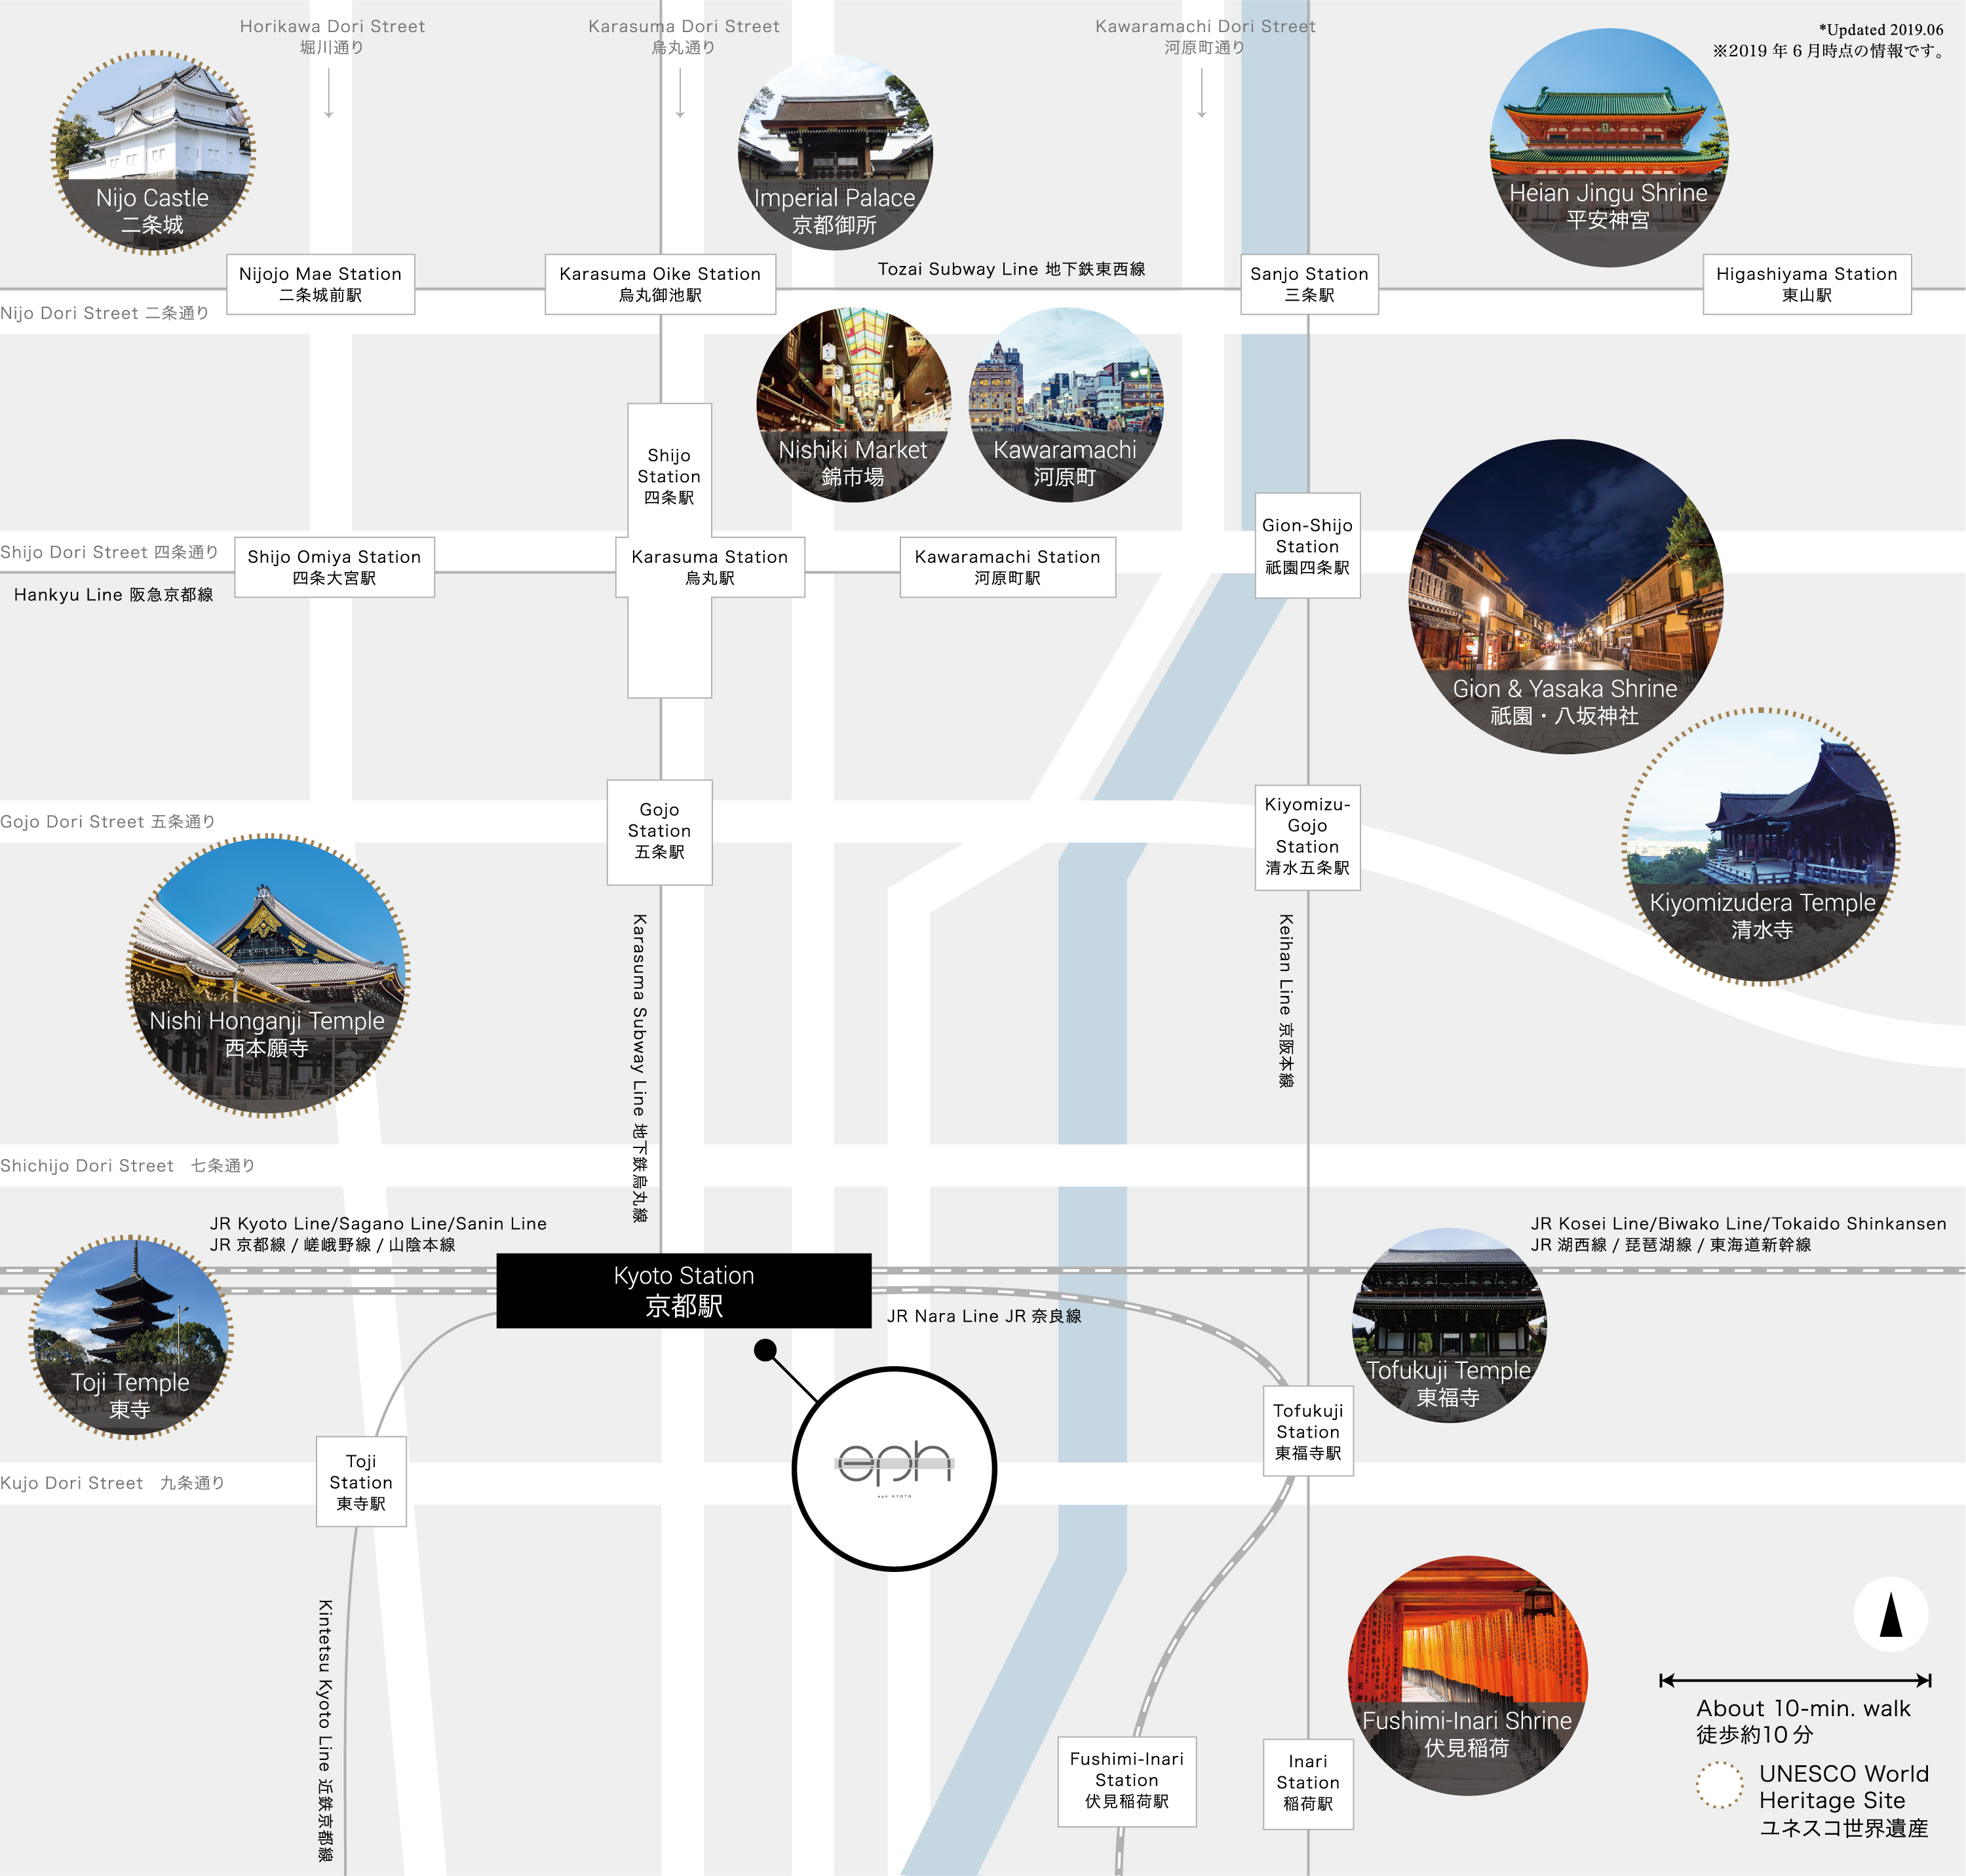Select the Nijo Castle photo circle
The height and width of the screenshot is (1876, 1966).
[153, 152]
